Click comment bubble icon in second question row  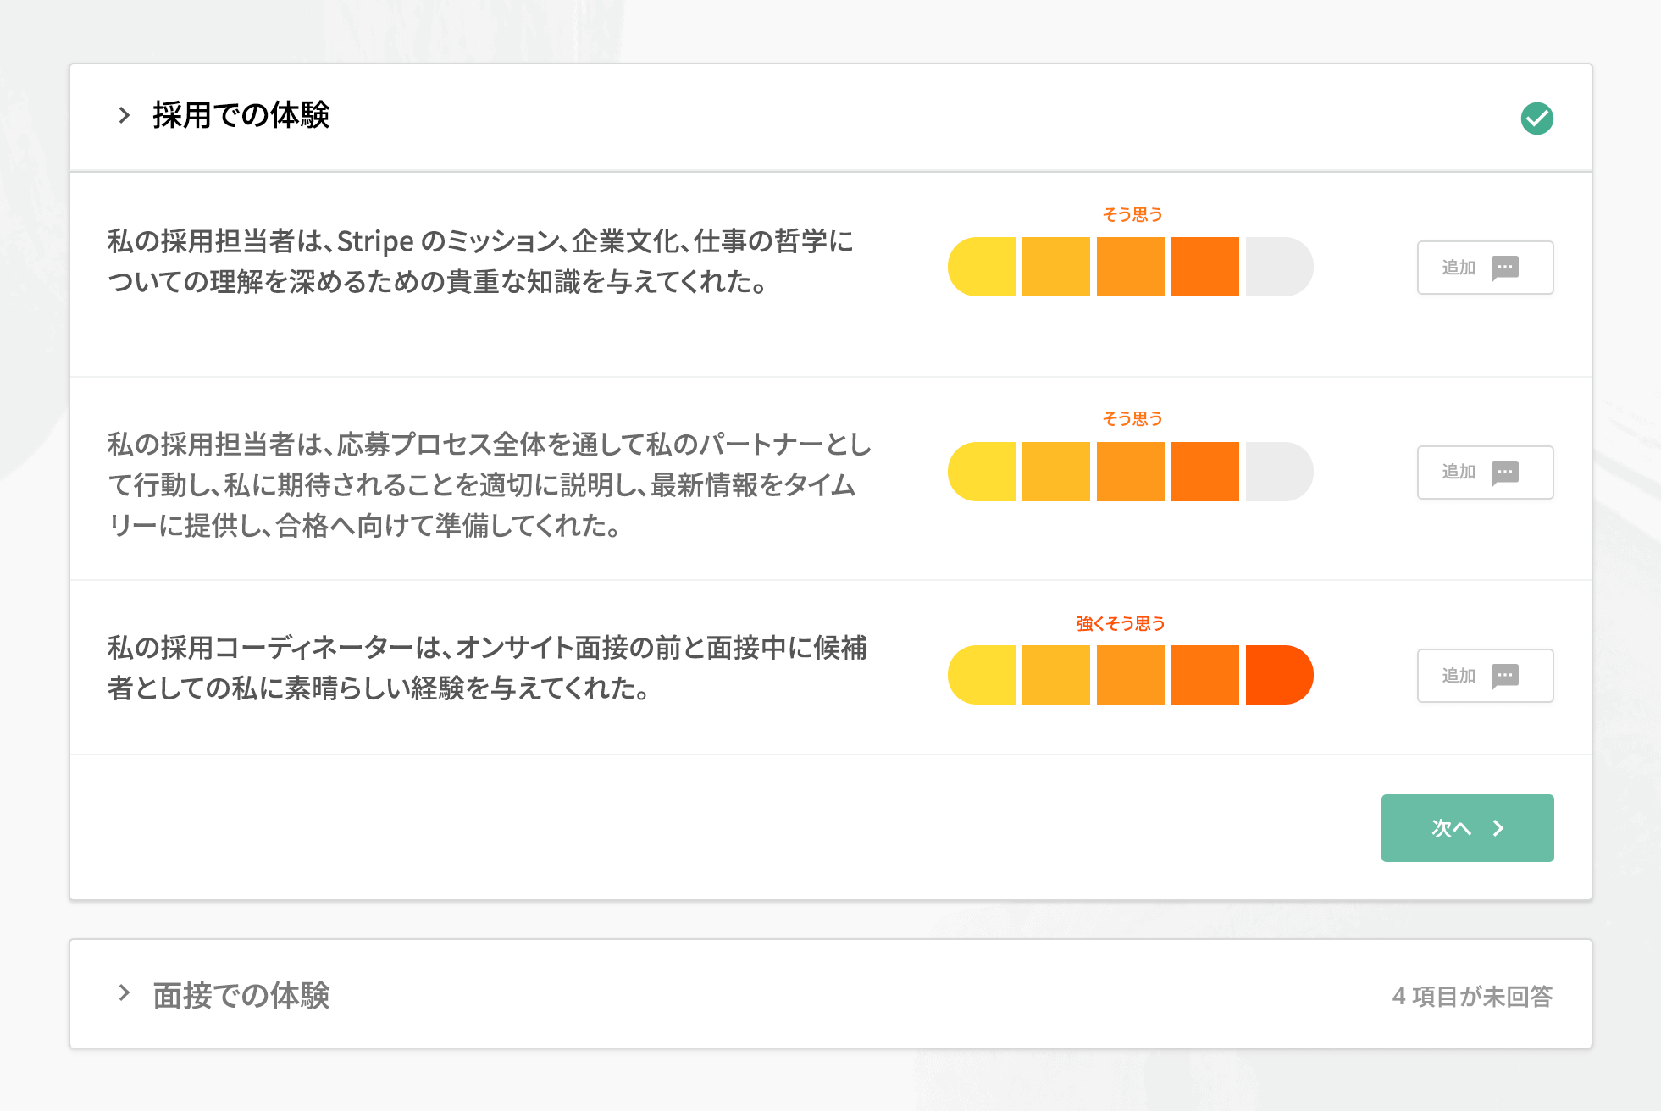[1505, 473]
